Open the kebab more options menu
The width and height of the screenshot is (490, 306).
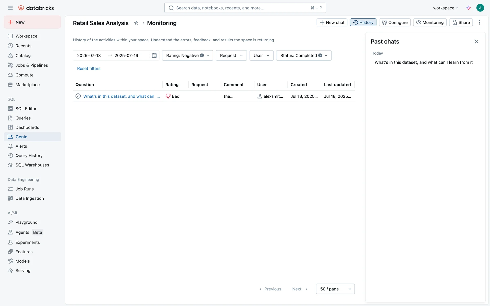tap(479, 22)
